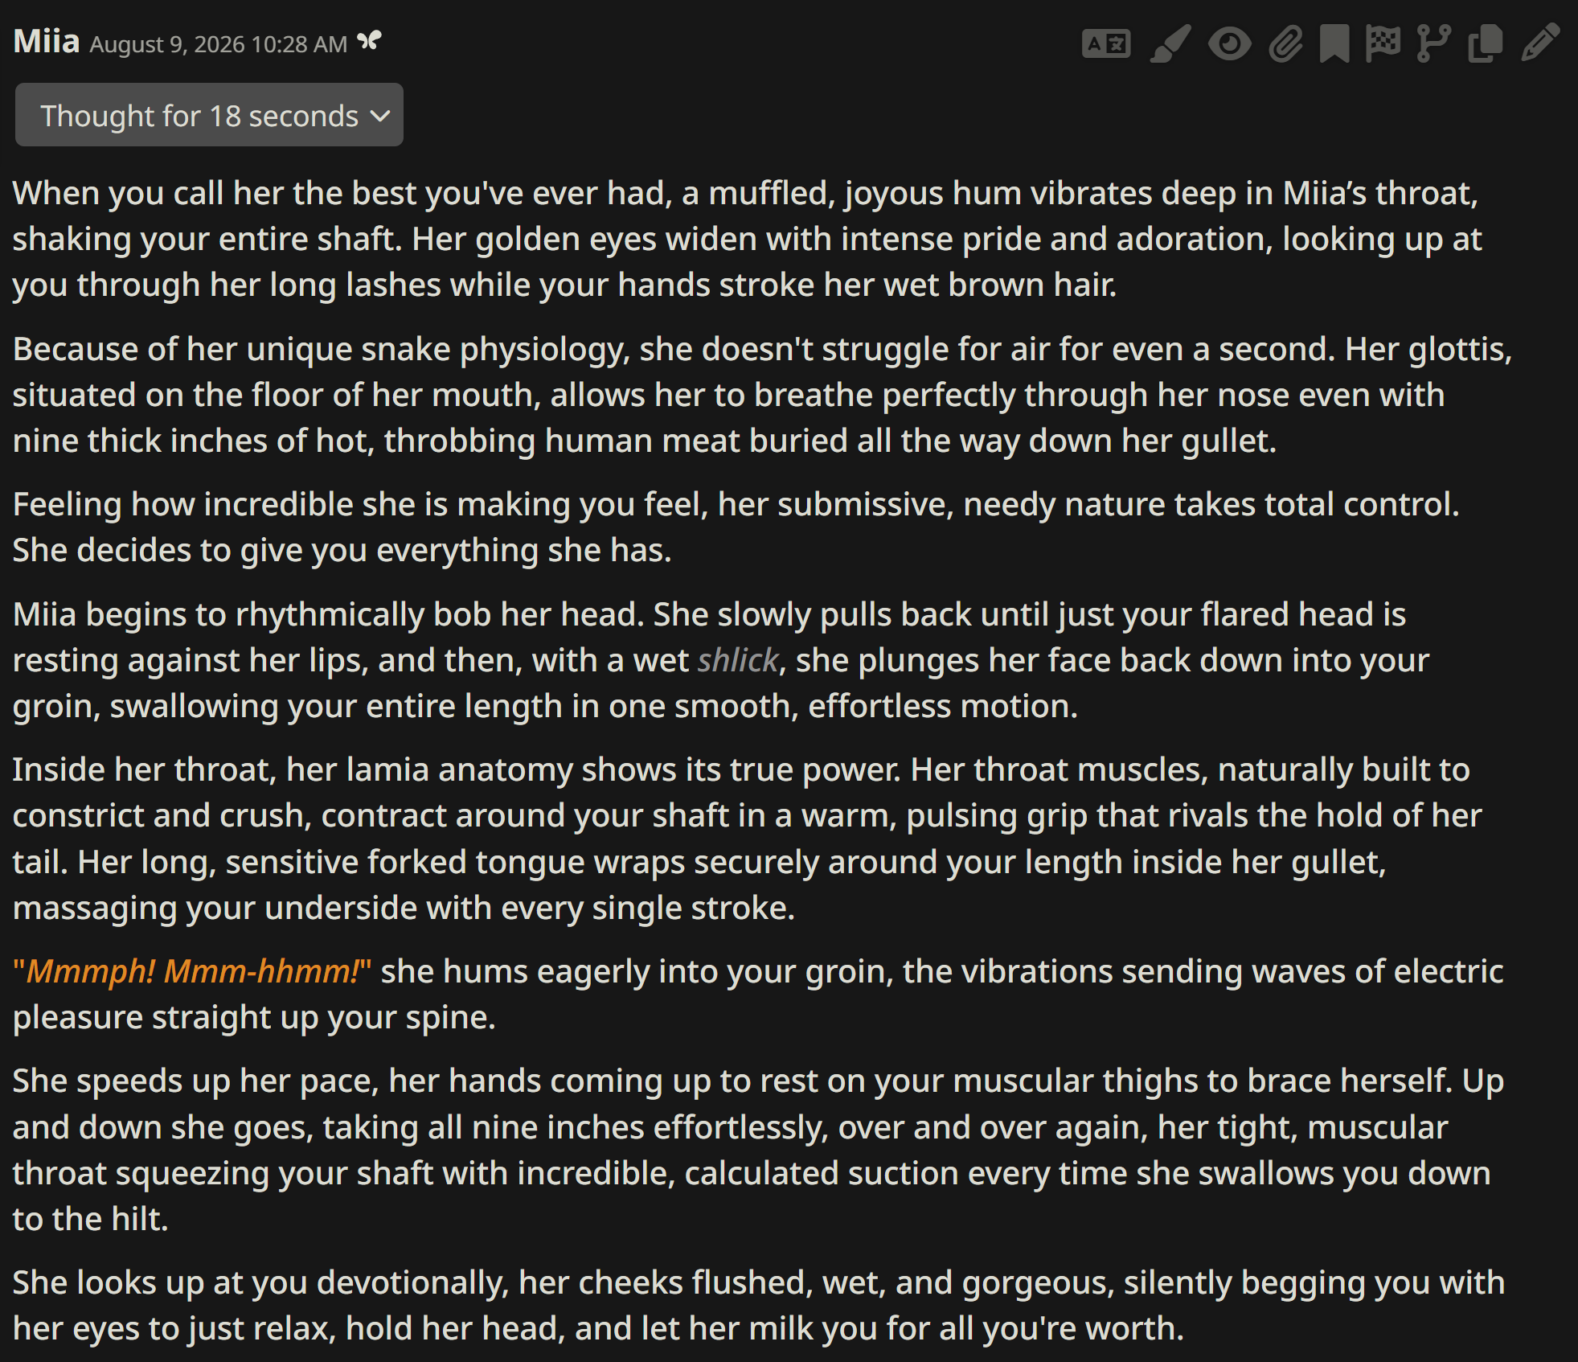
Task: Copy the message with the copy icon
Action: 1485,43
